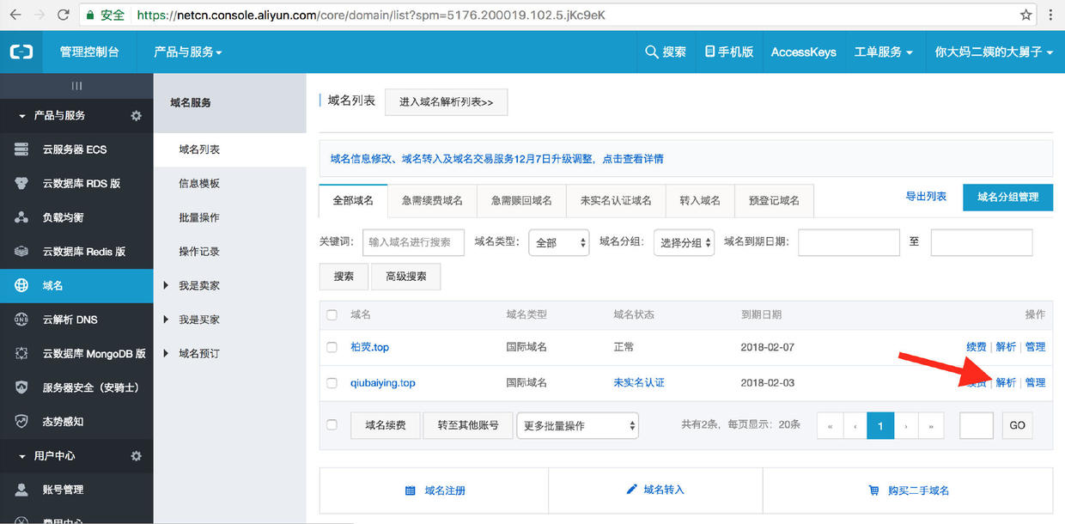Screen dimensions: 1065x524
Task: Click the 云解析 DNS icon
Action: coord(21,320)
